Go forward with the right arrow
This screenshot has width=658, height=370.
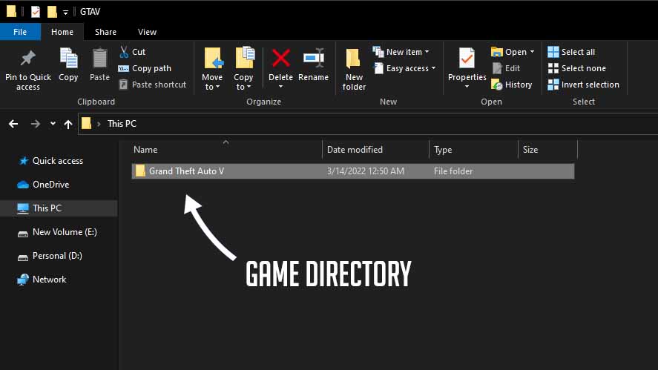coord(36,124)
